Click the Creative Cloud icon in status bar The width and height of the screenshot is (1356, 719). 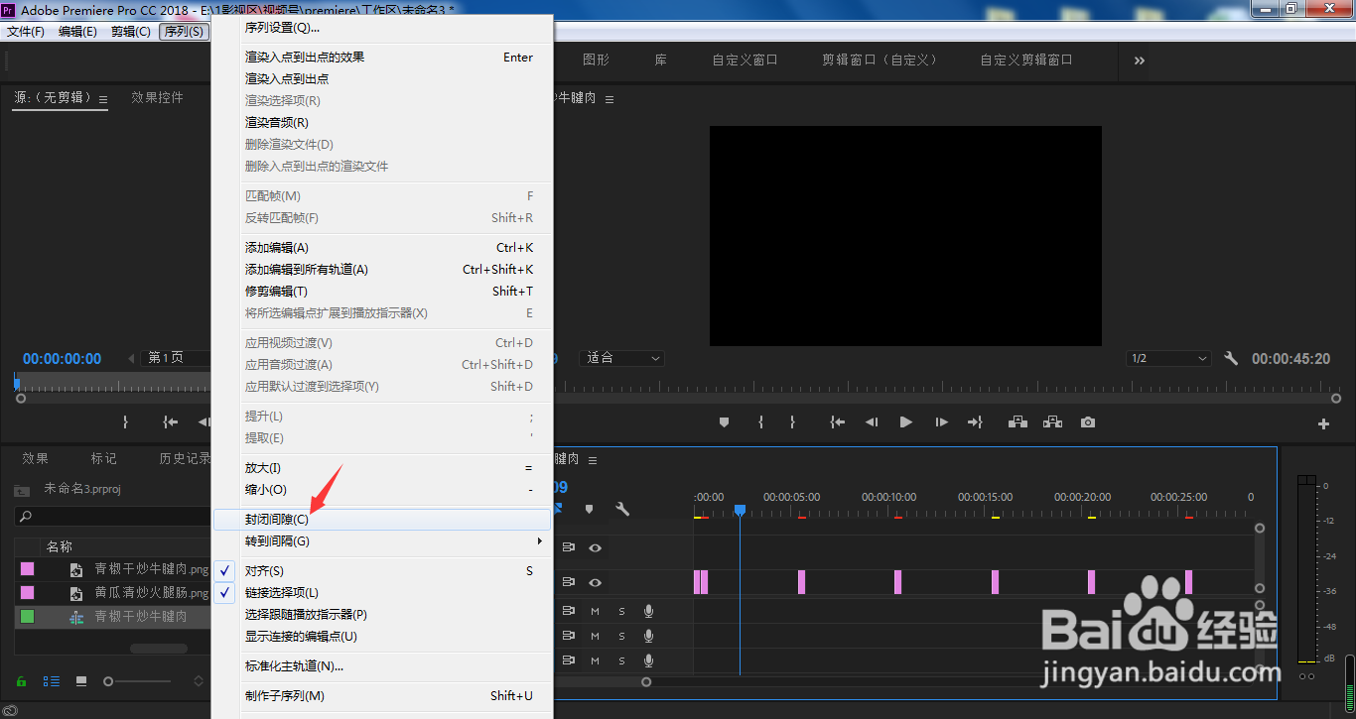10,710
